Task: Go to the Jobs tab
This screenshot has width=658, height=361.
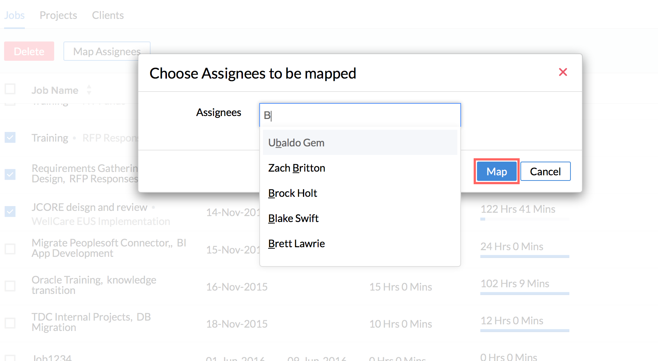Action: click(14, 15)
